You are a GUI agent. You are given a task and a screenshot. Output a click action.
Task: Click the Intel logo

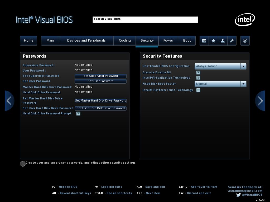click(245, 19)
